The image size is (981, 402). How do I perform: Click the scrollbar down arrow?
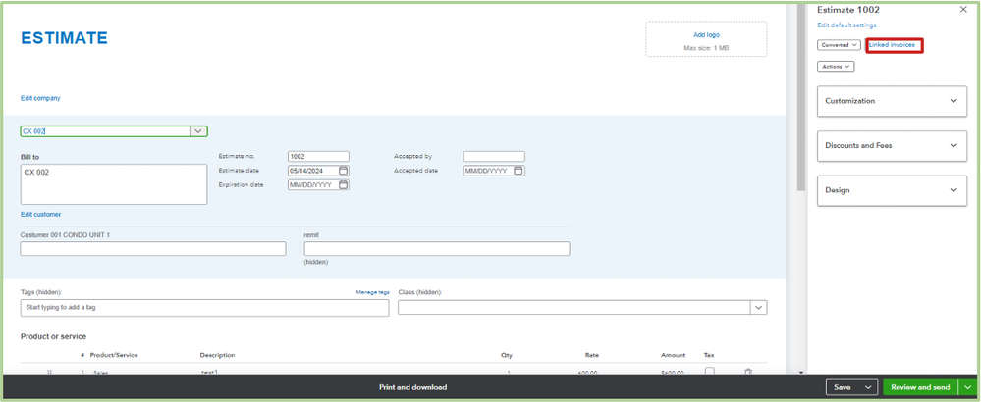point(801,372)
